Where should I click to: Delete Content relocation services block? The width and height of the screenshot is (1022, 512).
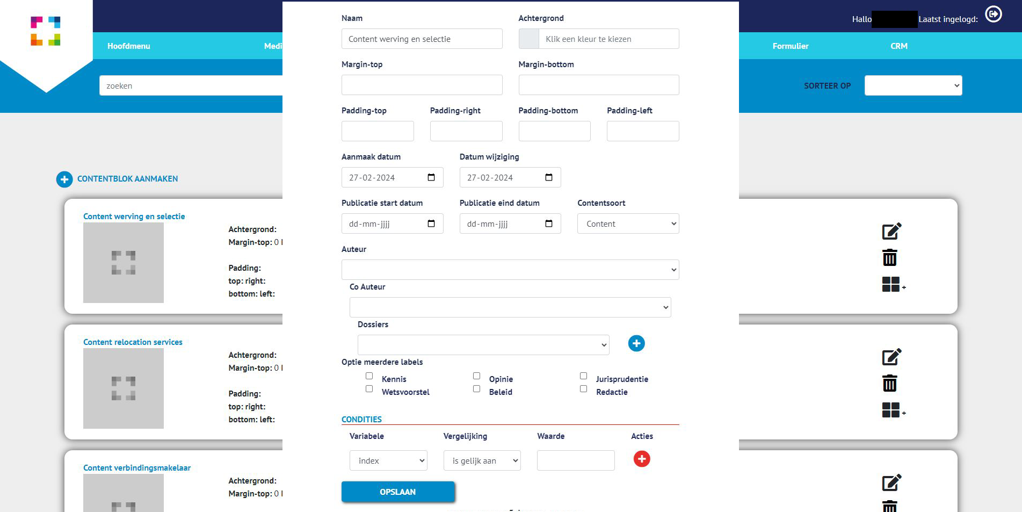[890, 383]
